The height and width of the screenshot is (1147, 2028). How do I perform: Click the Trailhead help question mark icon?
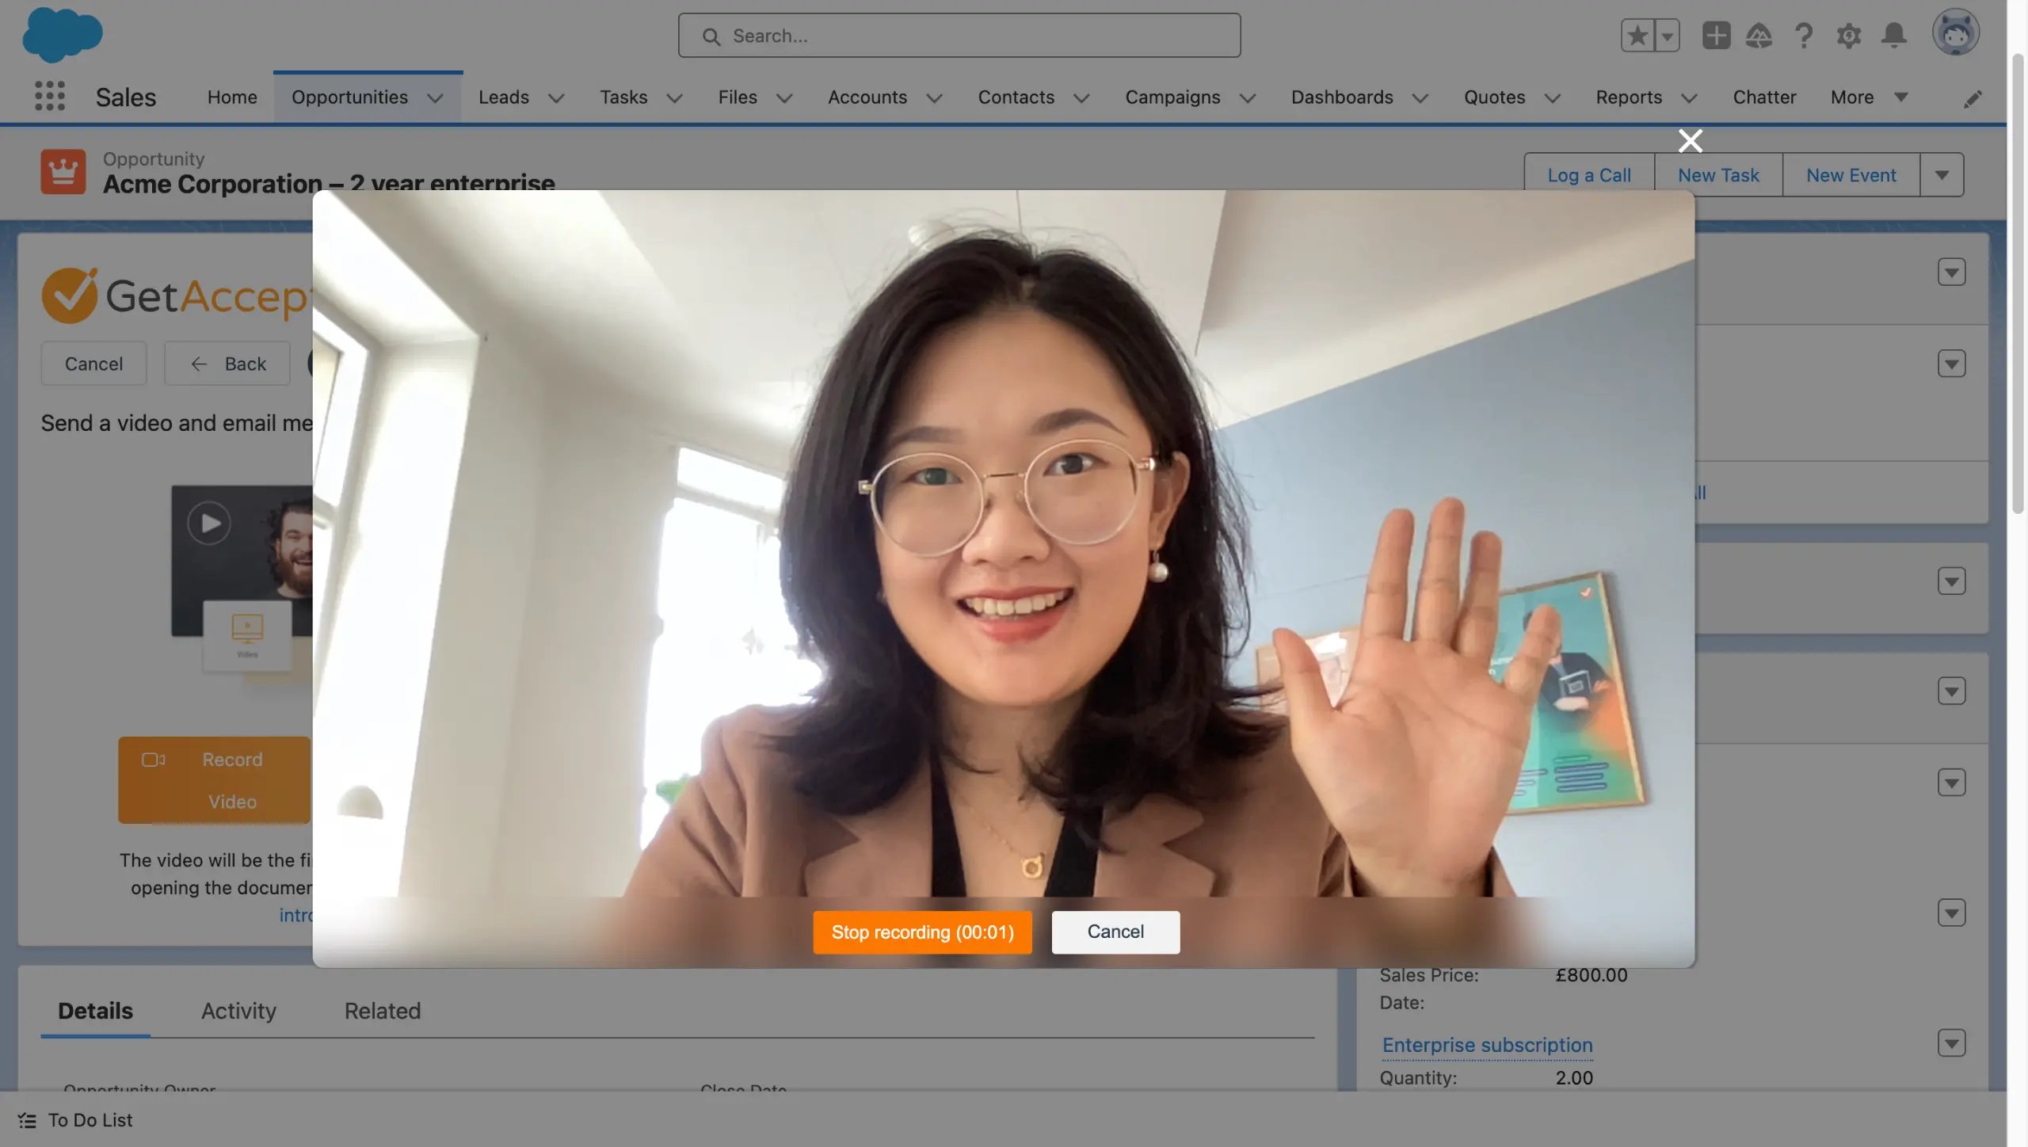pos(1803,35)
